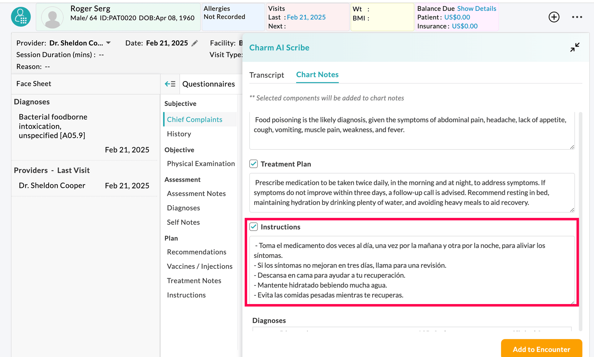Viewport: 594px width, 357px height.
Task: Edit the encounter date with pencil icon
Action: (194, 43)
